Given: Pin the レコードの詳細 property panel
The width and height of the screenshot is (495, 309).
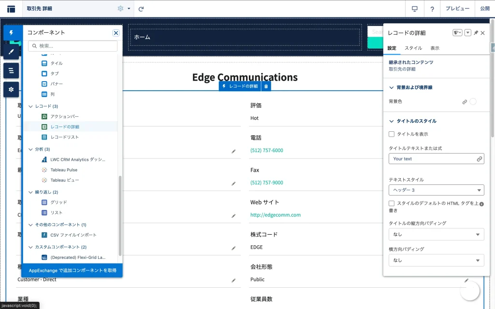Looking at the screenshot, I should 476,33.
